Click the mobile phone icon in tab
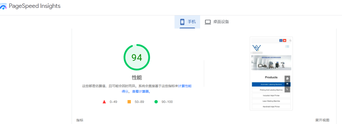The height and width of the screenshot is (124, 342). pos(182,22)
